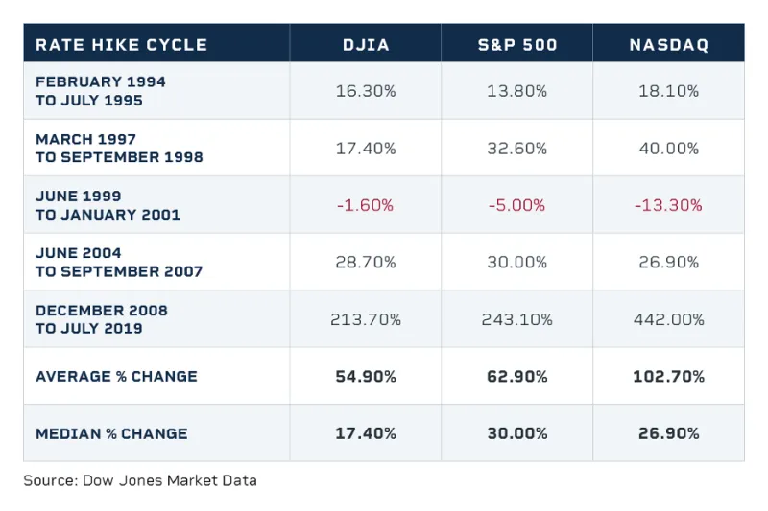
Task: Select the December 2008 to July 2019 label
Action: coord(102,319)
